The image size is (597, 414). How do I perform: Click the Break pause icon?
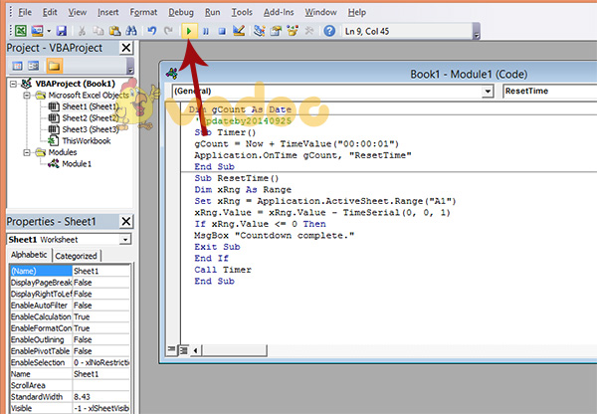pyautogui.click(x=206, y=31)
